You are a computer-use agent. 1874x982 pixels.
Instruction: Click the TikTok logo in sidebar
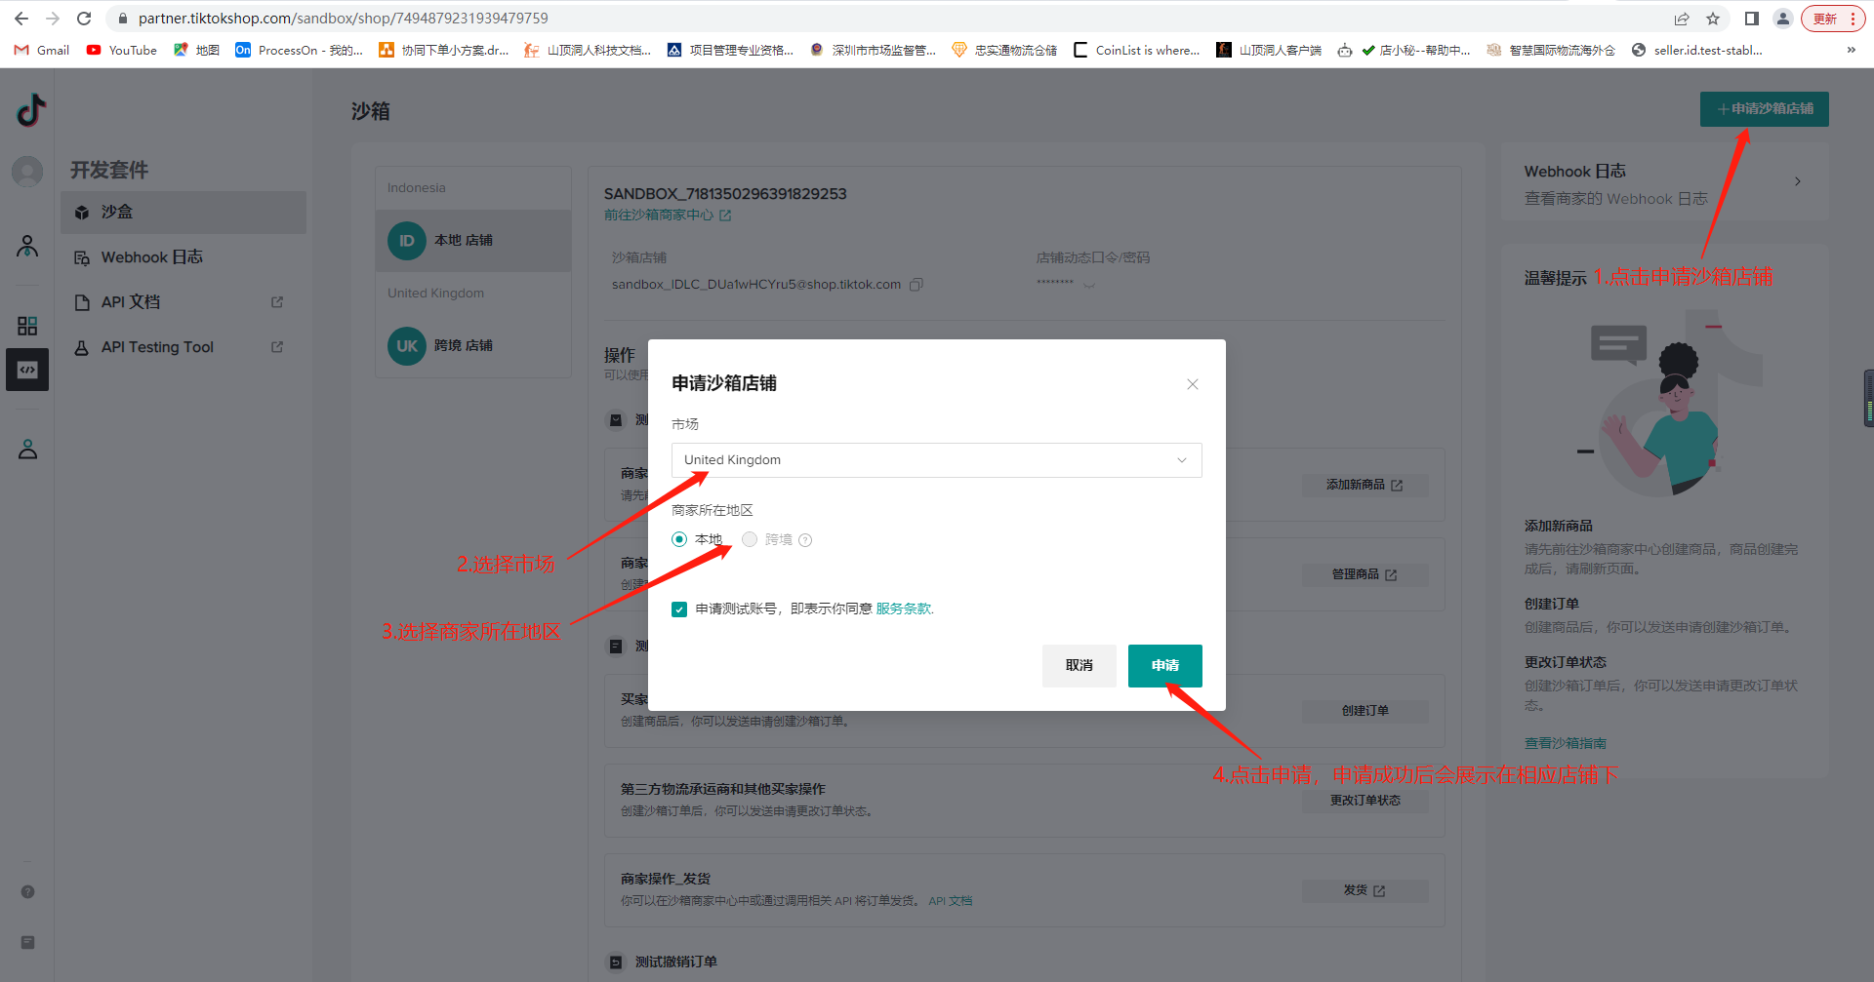[30, 110]
